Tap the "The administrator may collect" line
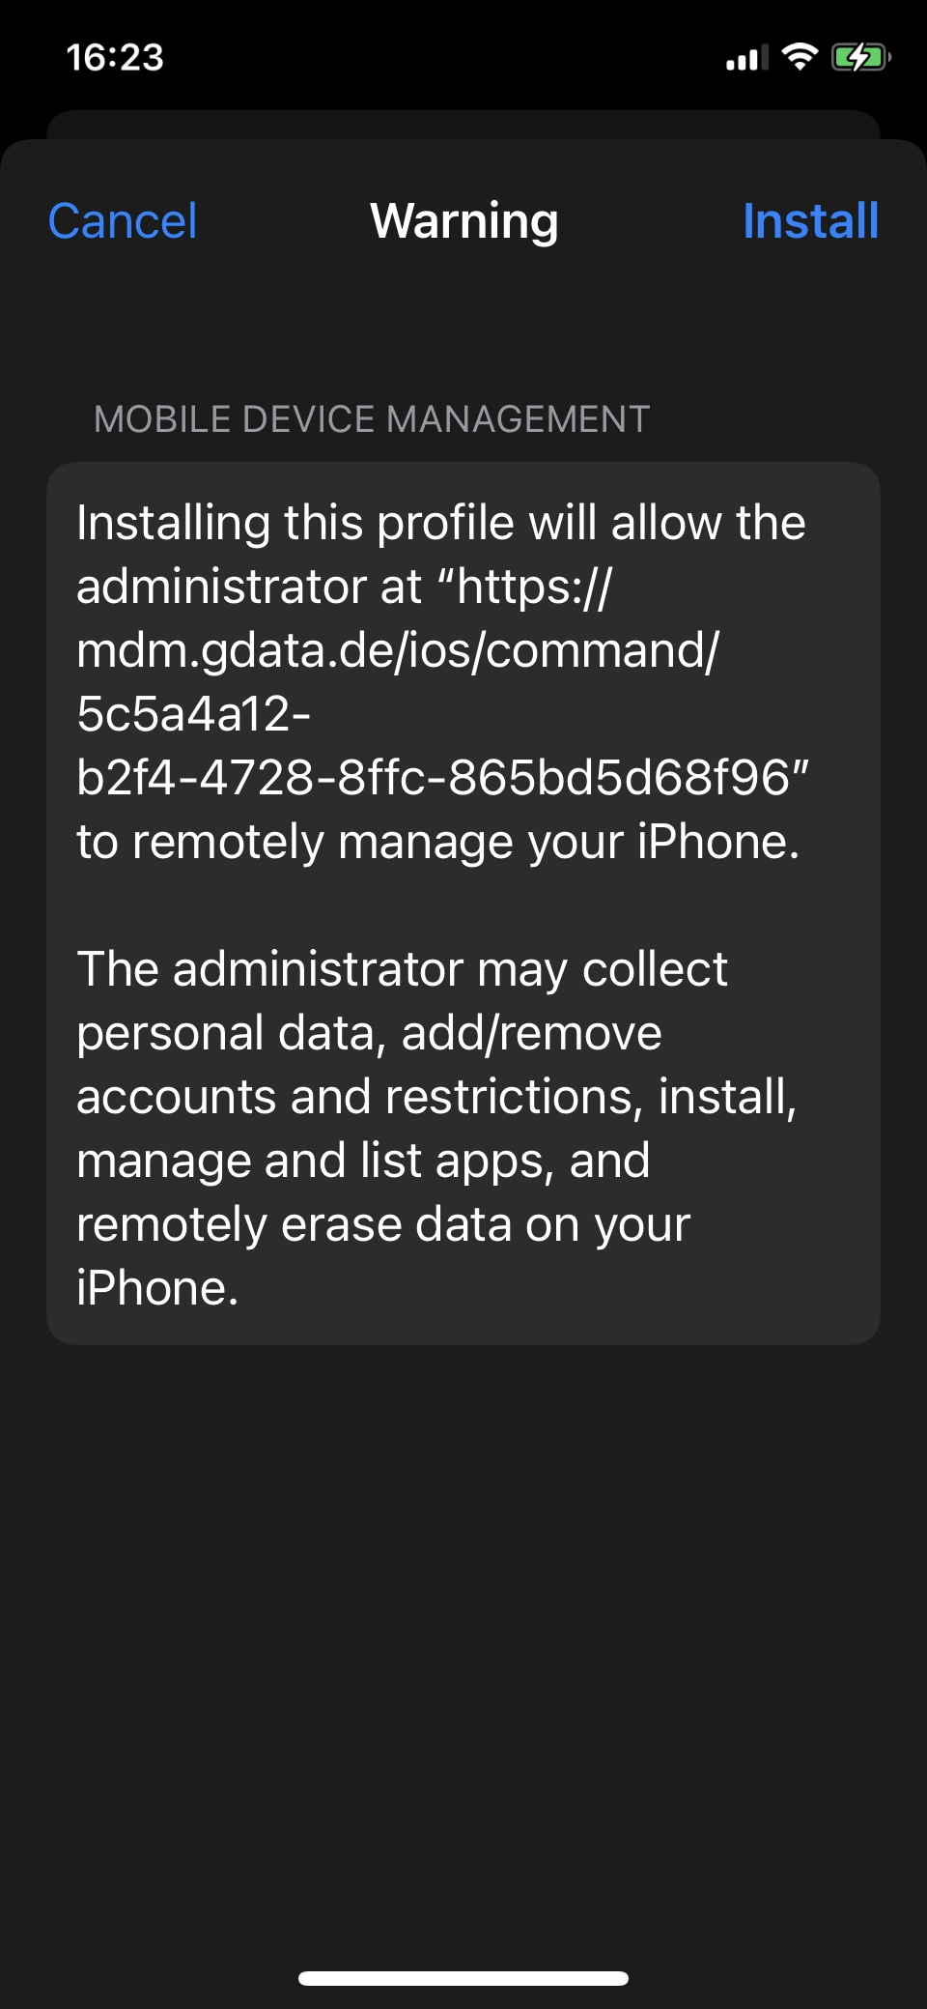This screenshot has height=2009, width=927. (x=402, y=969)
